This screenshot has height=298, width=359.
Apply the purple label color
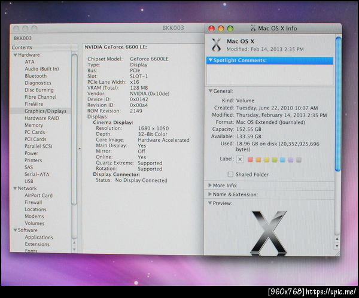click(291, 159)
